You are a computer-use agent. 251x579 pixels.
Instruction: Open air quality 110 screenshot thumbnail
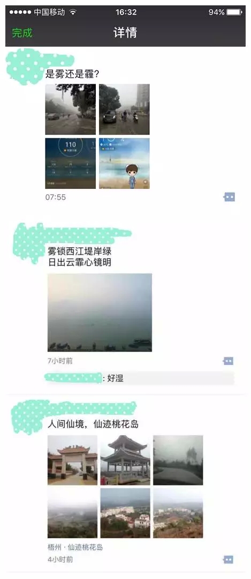[x=70, y=163]
